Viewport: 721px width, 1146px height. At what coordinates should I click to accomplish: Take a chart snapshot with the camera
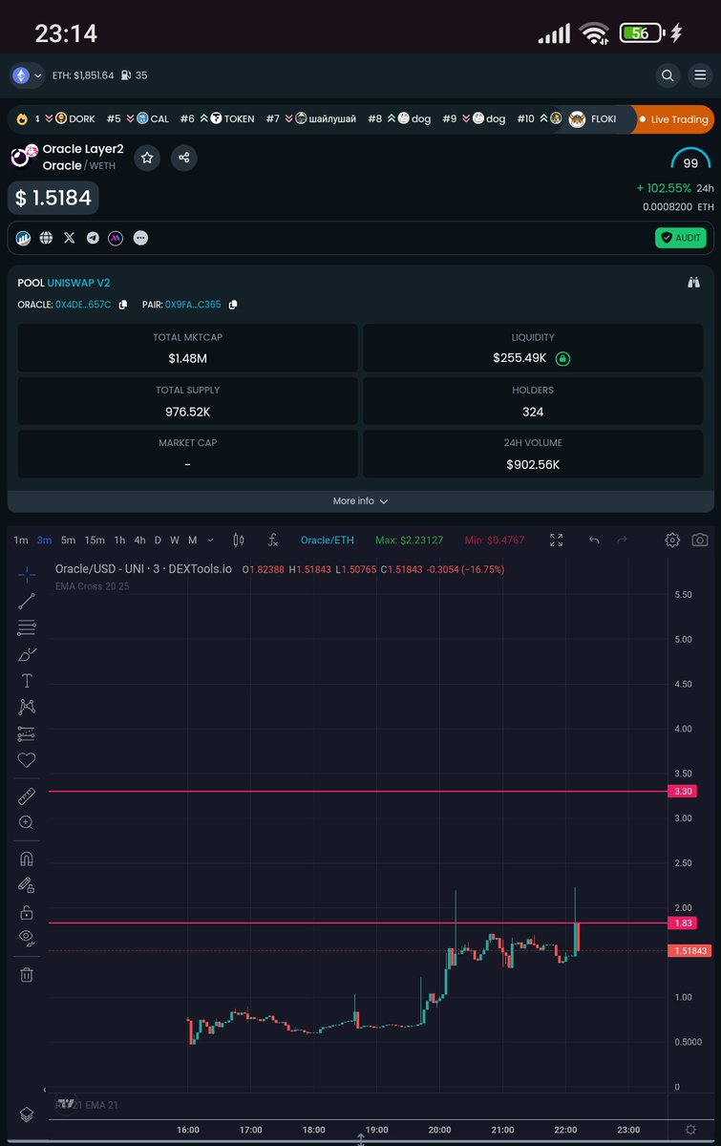700,540
